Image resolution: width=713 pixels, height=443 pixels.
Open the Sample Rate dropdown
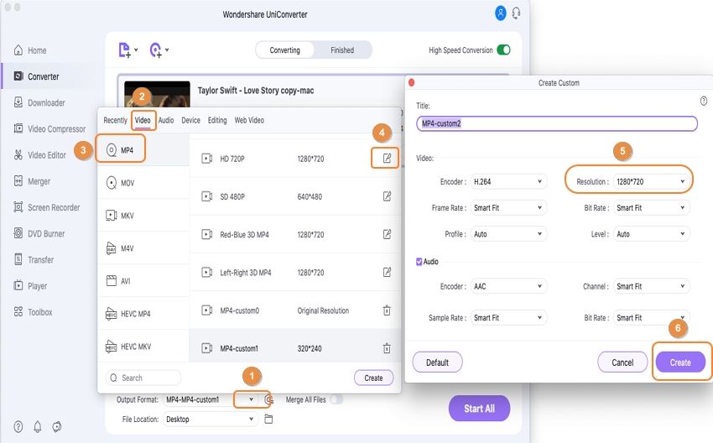tap(508, 318)
